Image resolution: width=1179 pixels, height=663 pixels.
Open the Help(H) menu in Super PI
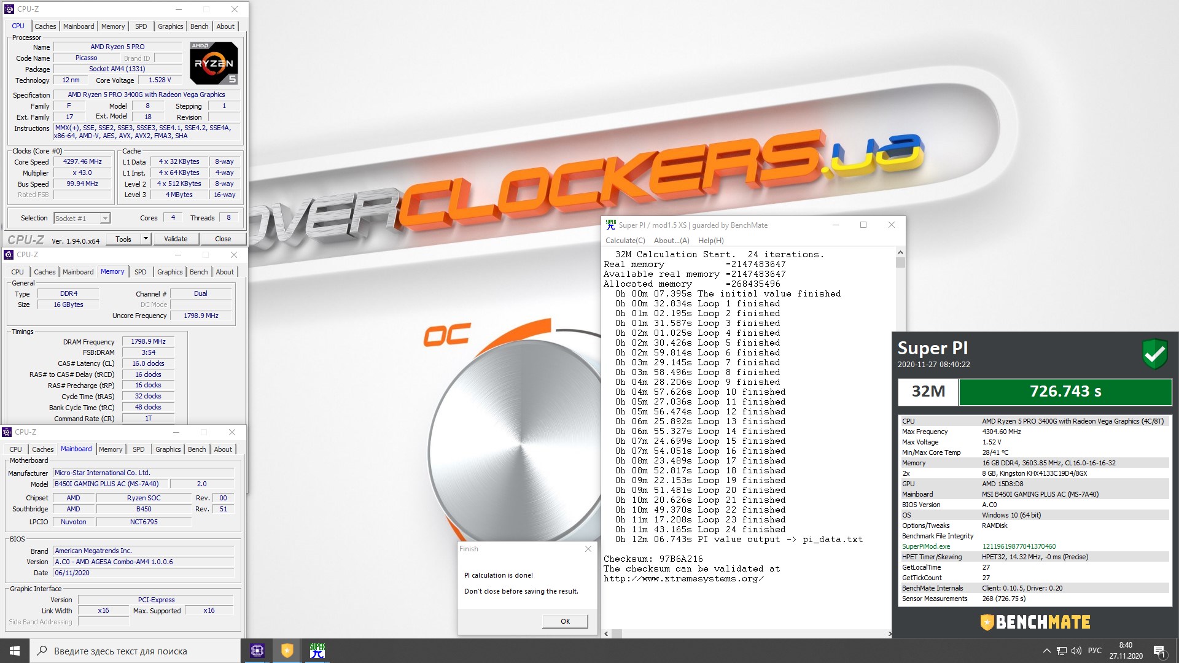tap(710, 241)
